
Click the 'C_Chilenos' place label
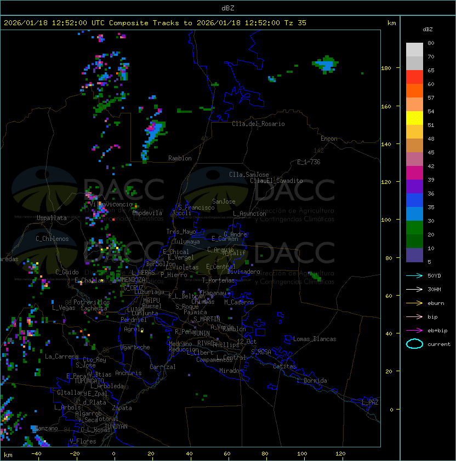coord(52,239)
